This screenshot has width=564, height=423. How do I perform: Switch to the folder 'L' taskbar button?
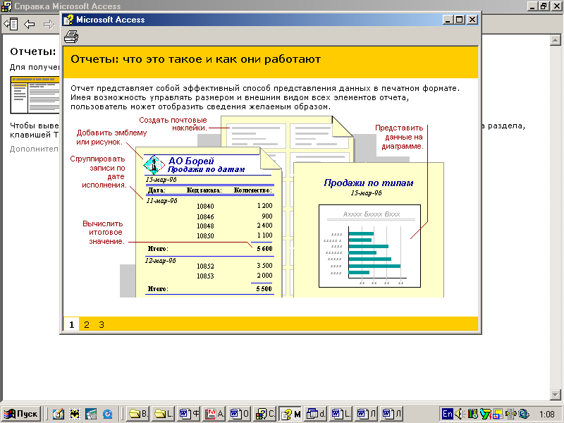(164, 414)
